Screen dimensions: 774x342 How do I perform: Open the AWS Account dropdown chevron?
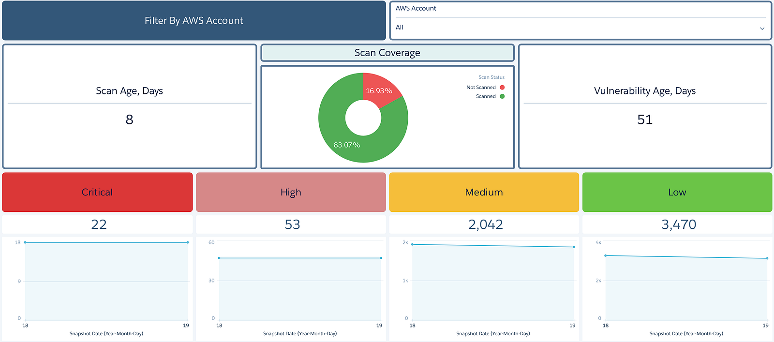tap(762, 29)
